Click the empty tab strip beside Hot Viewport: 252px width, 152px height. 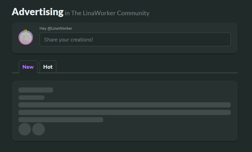(x=145, y=67)
